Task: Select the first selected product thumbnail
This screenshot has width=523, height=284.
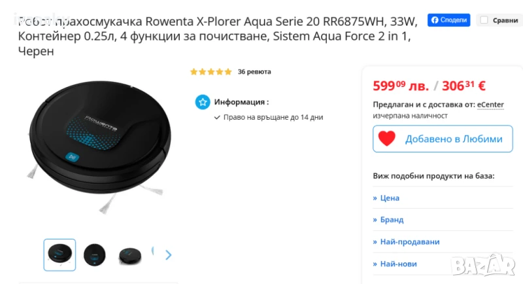Action: 59,255
